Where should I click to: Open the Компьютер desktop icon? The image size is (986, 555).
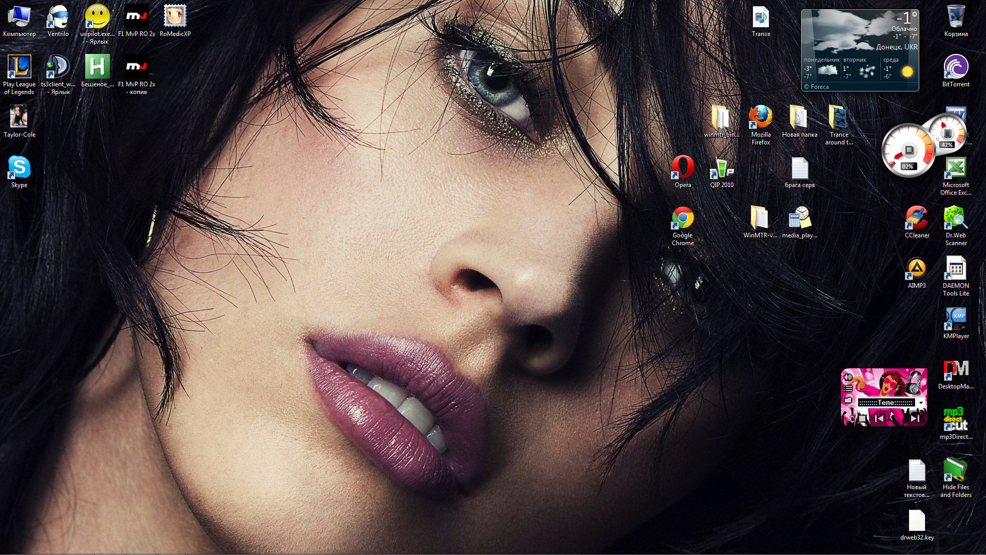(20, 21)
